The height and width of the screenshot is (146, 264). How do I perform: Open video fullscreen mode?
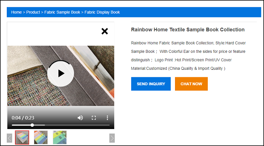click(94, 118)
